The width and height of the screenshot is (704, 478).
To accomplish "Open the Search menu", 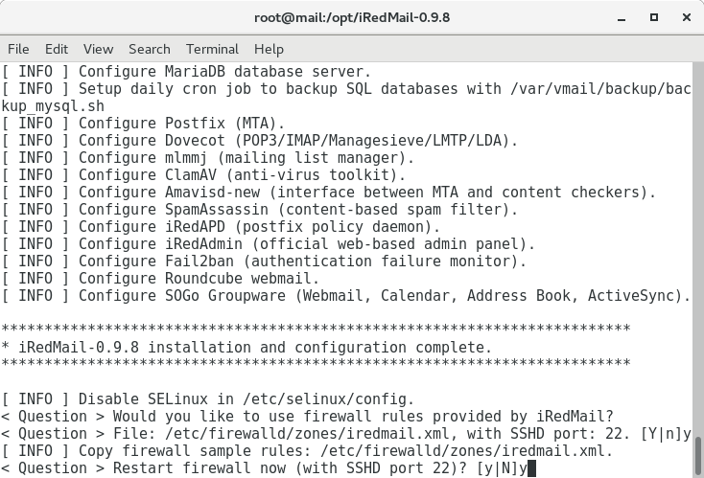I will (x=150, y=49).
